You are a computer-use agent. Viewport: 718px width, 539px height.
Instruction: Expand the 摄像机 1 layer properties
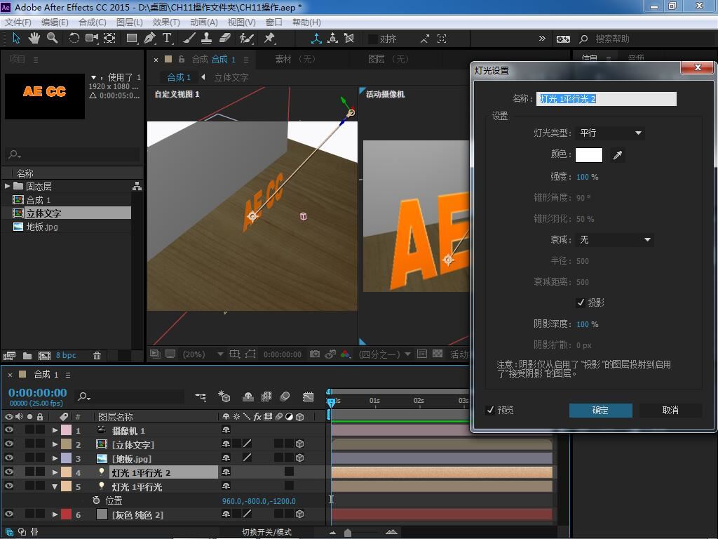coord(55,430)
